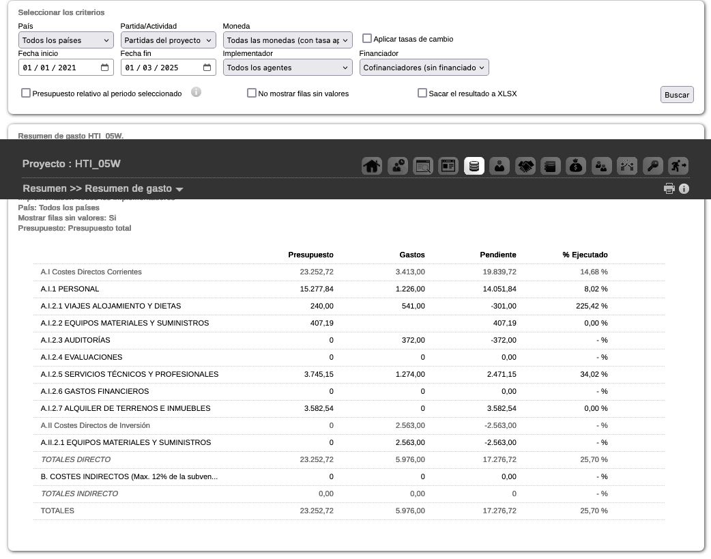711x559 pixels.
Task: Click the running man exit icon
Action: pyautogui.click(x=678, y=166)
